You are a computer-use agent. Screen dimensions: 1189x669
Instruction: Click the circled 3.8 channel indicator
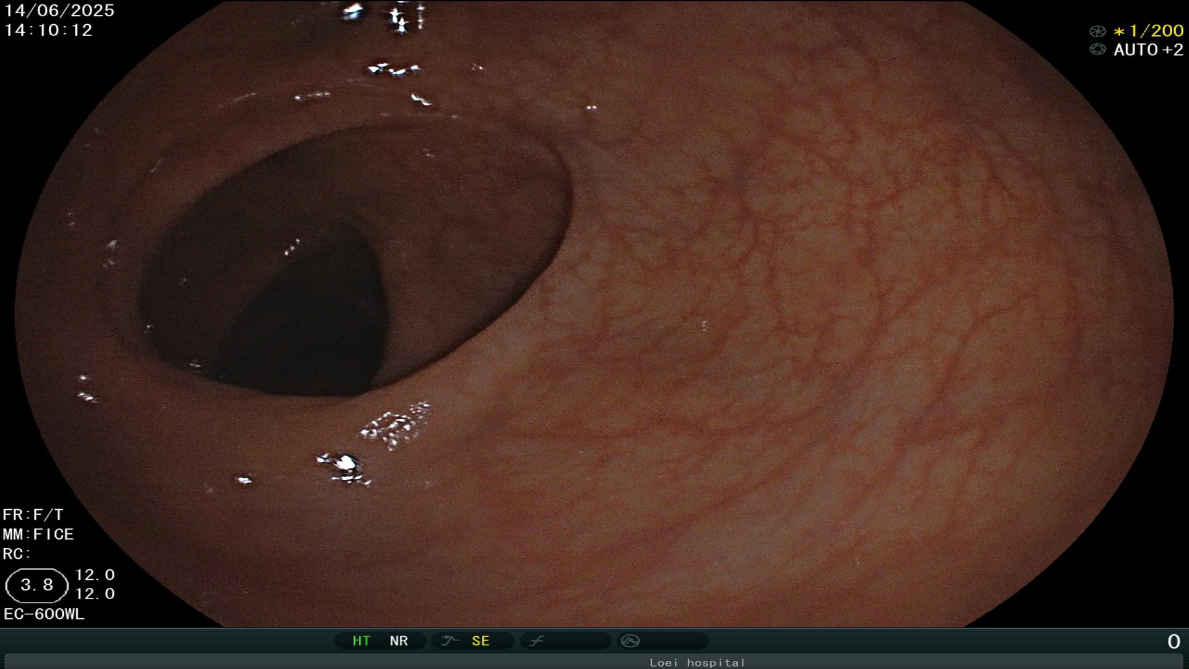click(37, 585)
